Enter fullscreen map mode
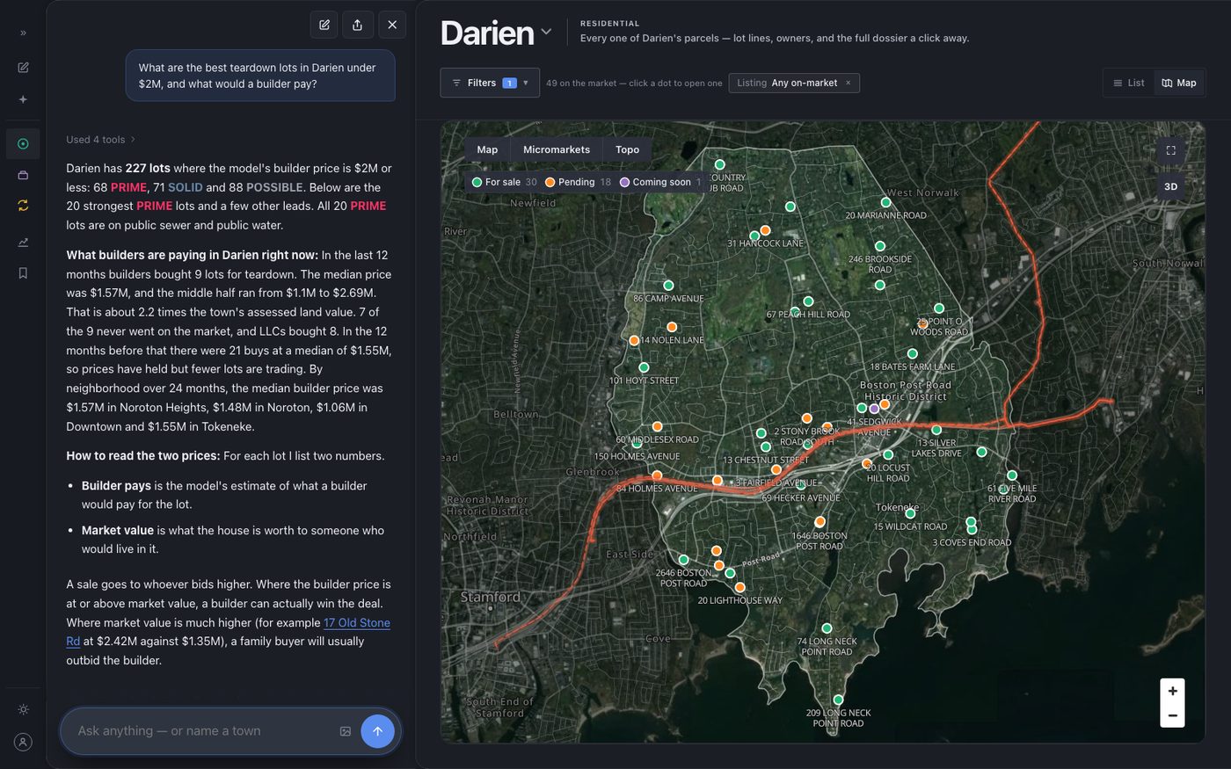The width and height of the screenshot is (1231, 769). tap(1170, 150)
